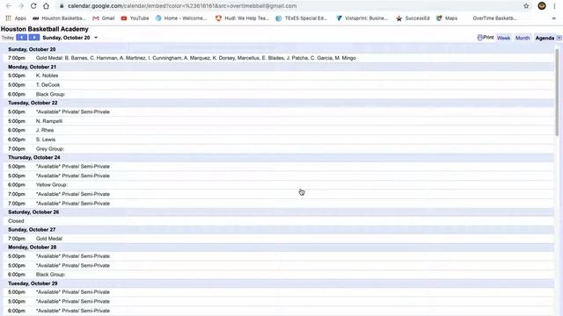Open the Yellow Group event

[51, 185]
